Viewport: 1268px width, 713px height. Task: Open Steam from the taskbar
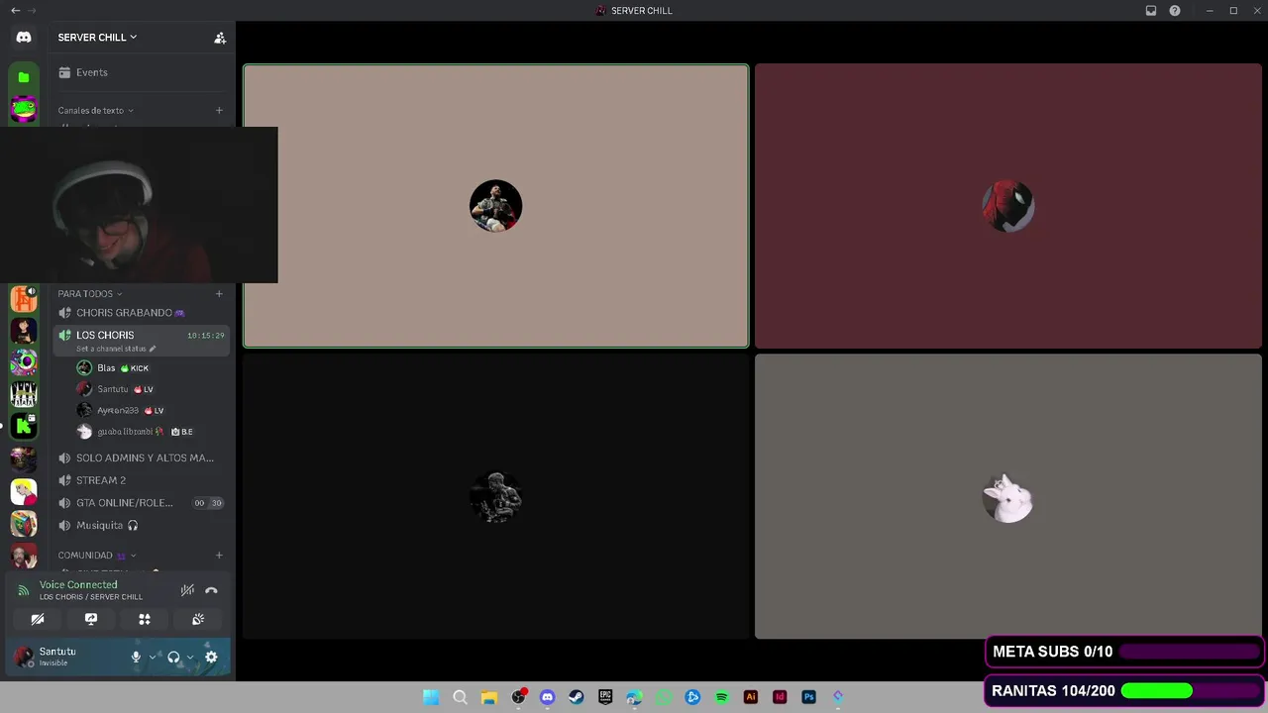click(x=577, y=697)
